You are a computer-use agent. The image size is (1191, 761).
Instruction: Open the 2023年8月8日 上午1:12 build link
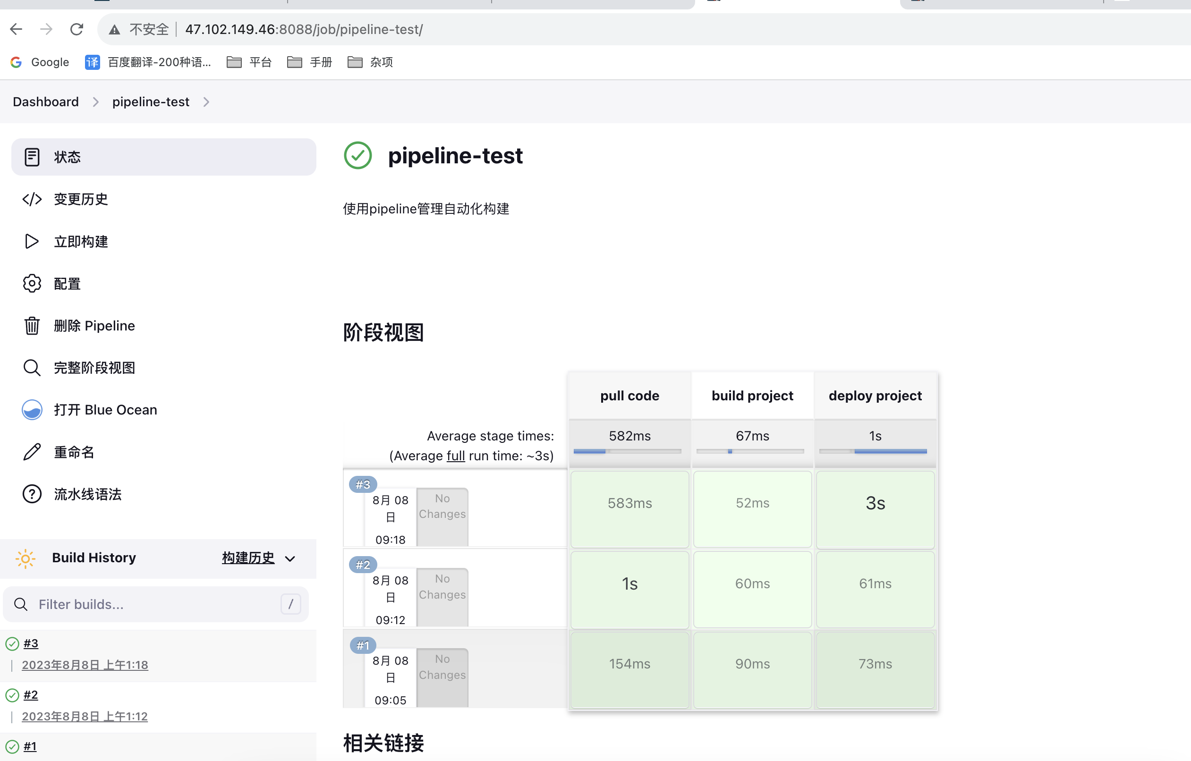[85, 717]
